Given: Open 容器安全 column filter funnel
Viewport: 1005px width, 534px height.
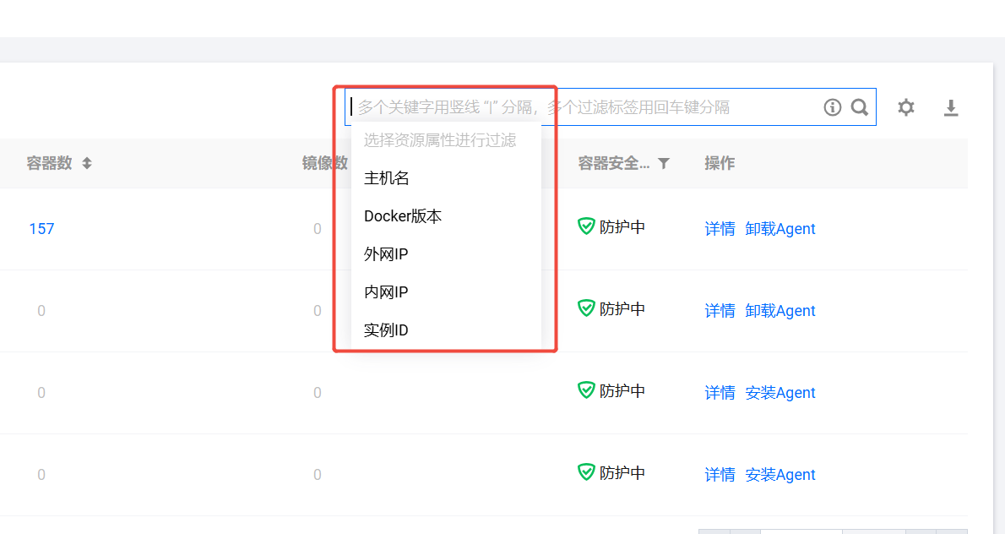Looking at the screenshot, I should [664, 164].
